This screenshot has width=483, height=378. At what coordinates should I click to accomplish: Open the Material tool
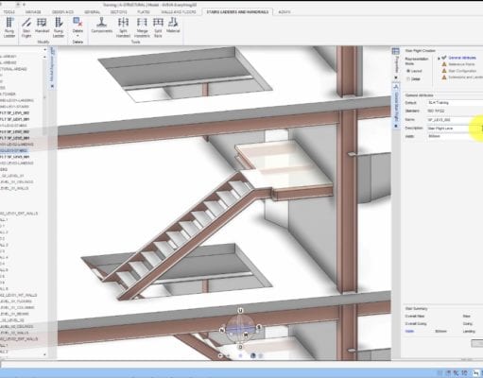point(173,26)
